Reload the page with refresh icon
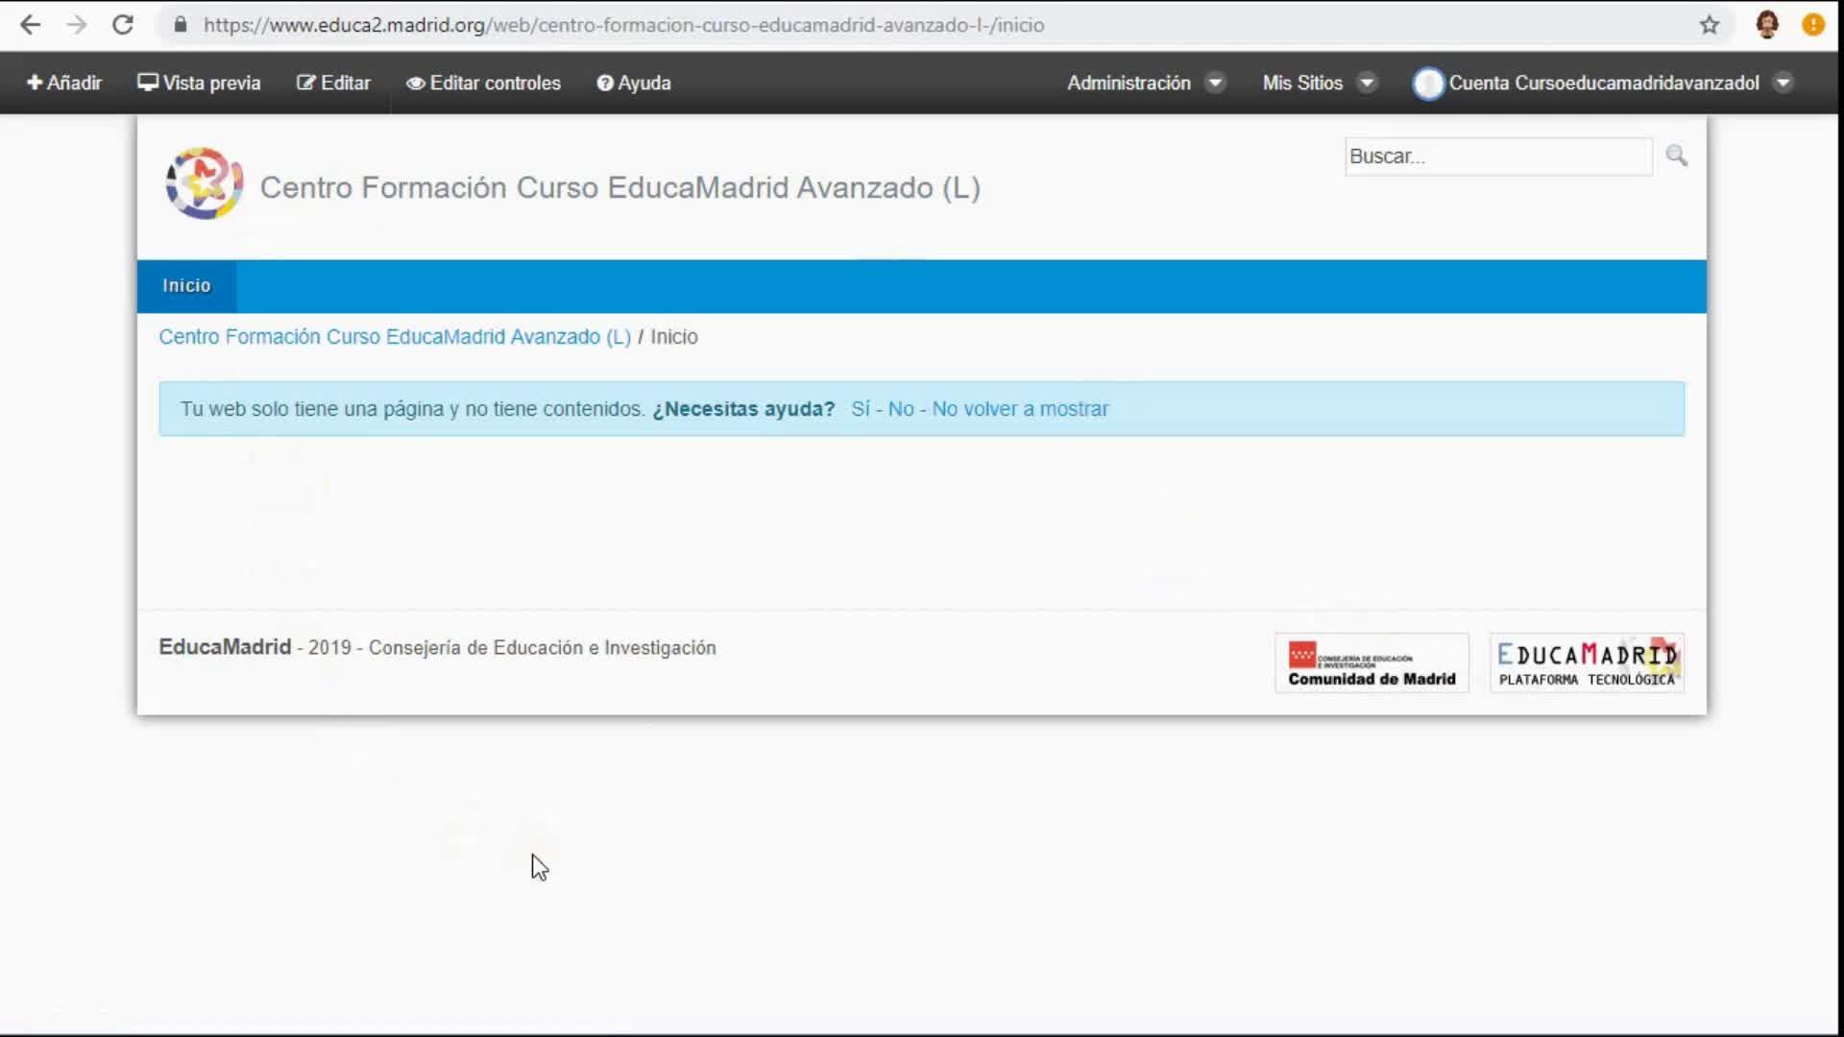This screenshot has height=1037, width=1844. tap(122, 25)
